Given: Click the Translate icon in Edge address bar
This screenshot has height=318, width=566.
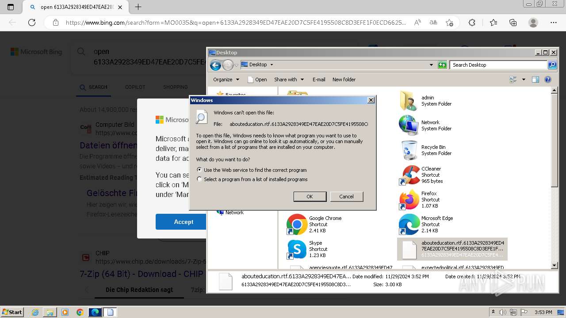Looking at the screenshot, I should (433, 23).
